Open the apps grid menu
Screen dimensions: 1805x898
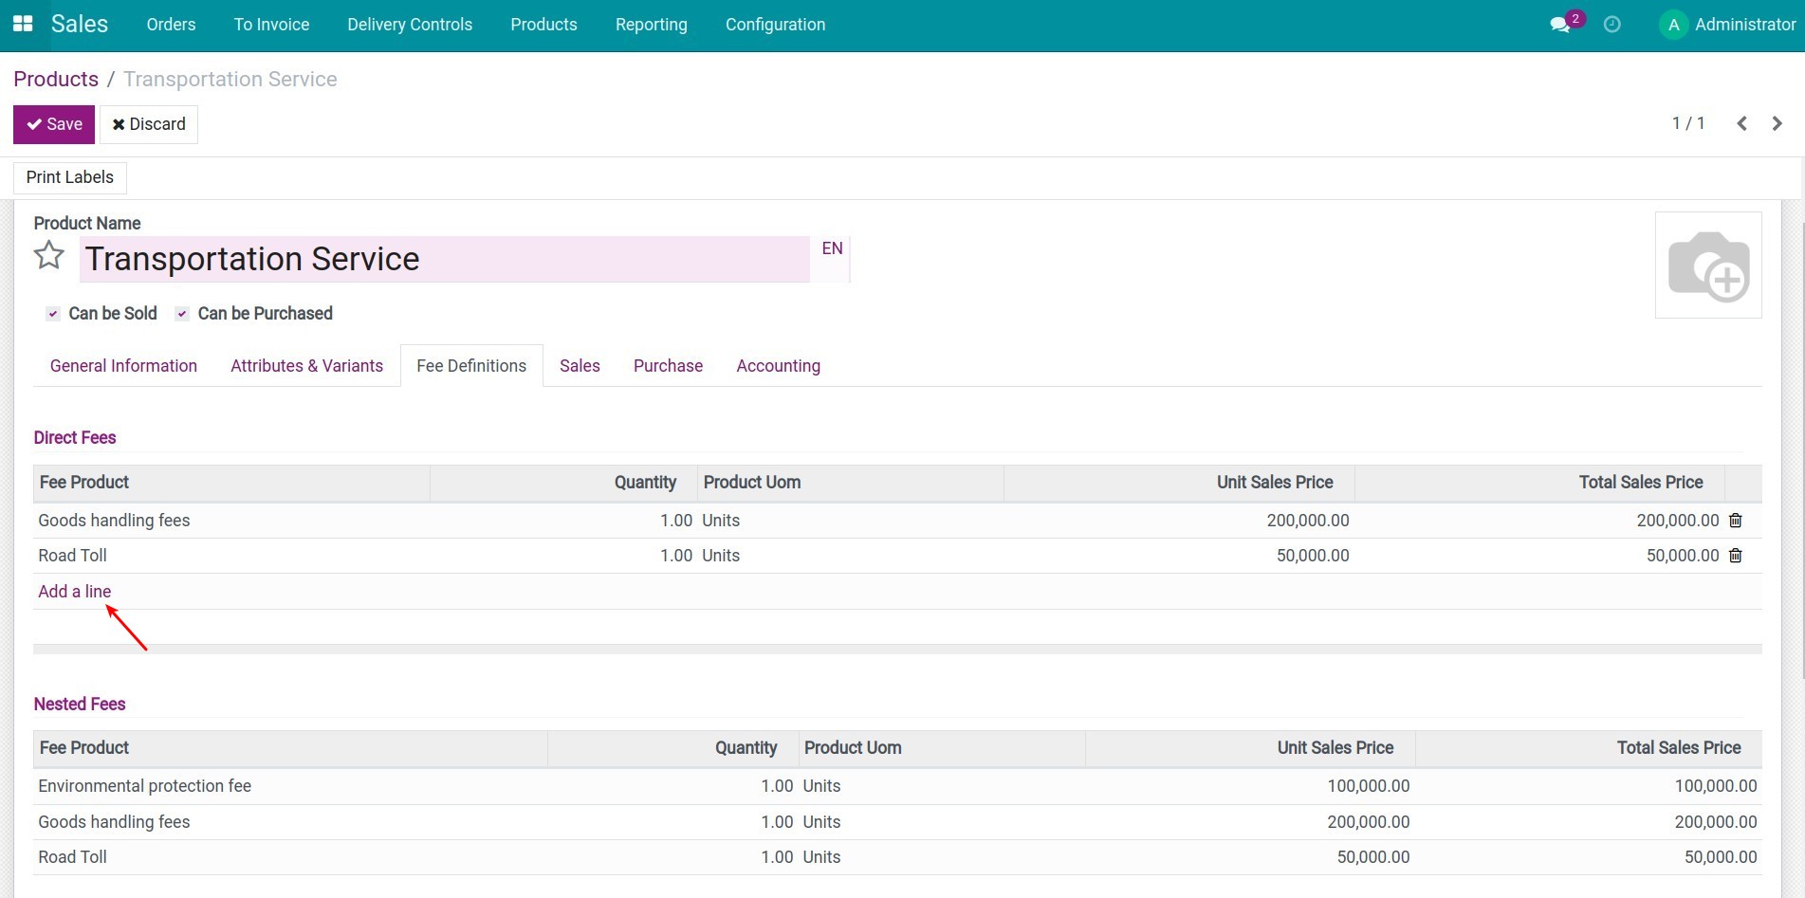pos(22,24)
